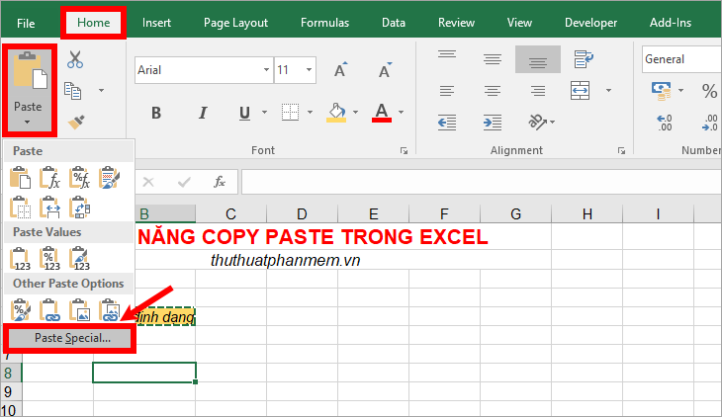Click the Wrap Text icon
Screen dimensions: 722x417
pyautogui.click(x=584, y=59)
